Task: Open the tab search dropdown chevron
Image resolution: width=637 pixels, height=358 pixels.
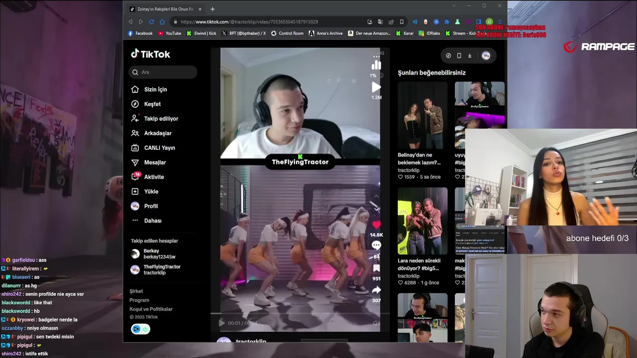Action: coord(453,5)
